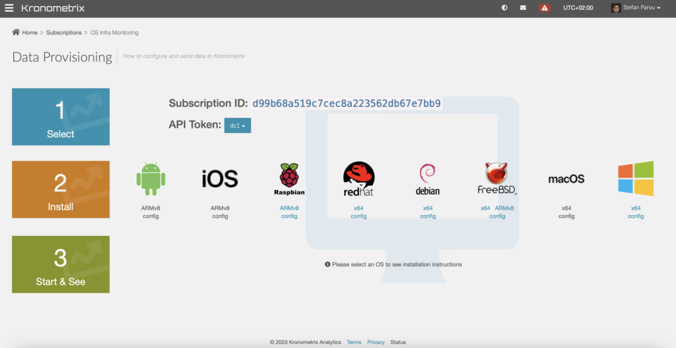
Task: Open the Privacy footer link
Action: click(376, 343)
